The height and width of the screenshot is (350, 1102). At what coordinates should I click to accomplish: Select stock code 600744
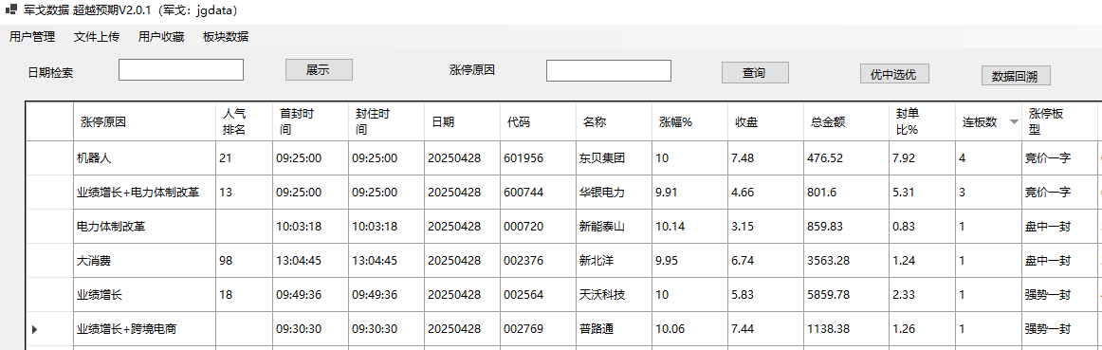tap(538, 192)
